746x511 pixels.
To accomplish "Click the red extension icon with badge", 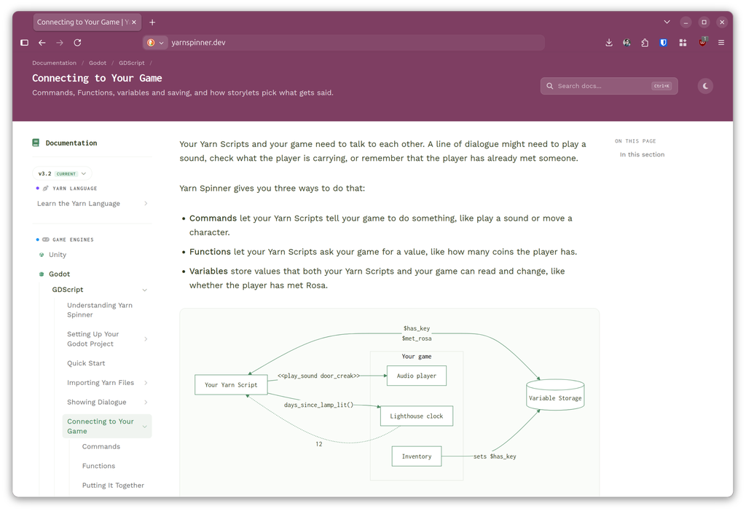I will [703, 42].
